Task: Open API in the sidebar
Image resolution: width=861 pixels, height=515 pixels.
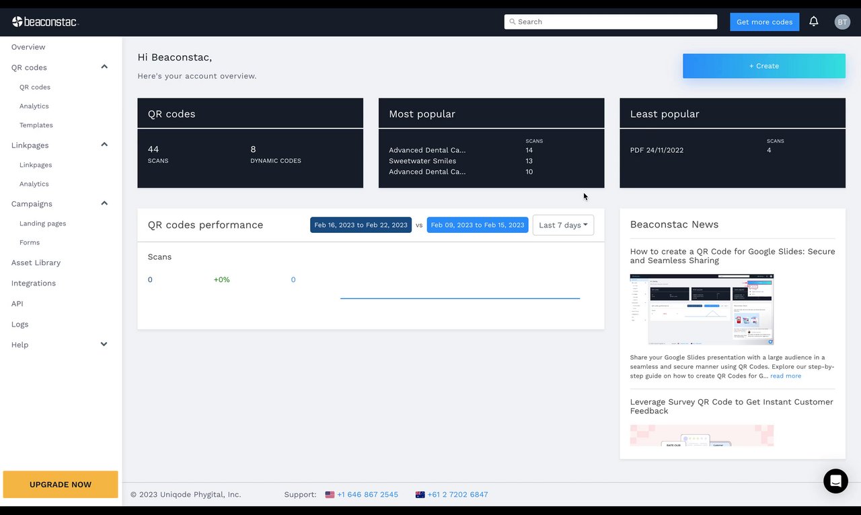Action: point(17,304)
